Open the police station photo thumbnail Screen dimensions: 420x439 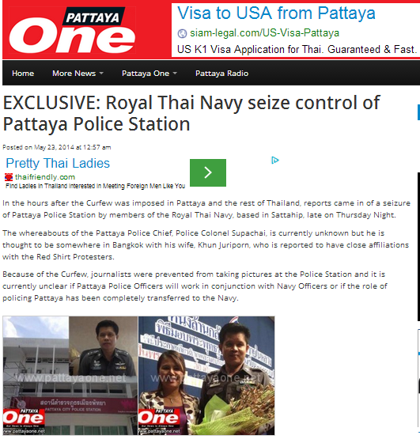(x=70, y=375)
